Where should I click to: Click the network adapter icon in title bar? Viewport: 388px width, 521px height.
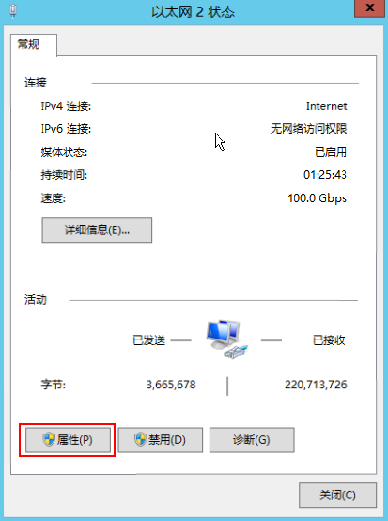pos(13,11)
